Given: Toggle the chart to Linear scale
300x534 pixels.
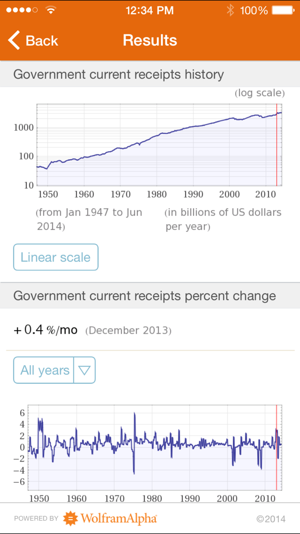Looking at the screenshot, I should coord(55,257).
